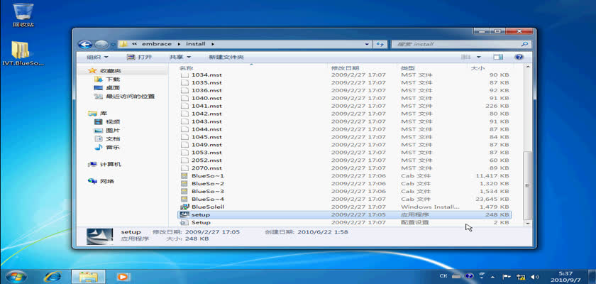Click the Back navigation arrow button
The image size is (596, 284).
84,45
